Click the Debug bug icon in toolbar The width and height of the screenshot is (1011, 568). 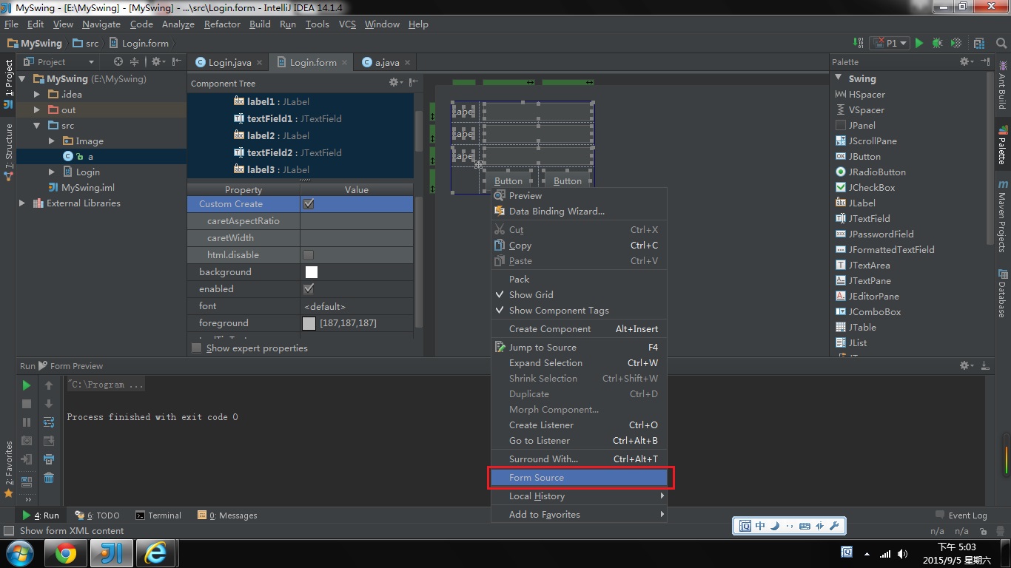click(938, 43)
